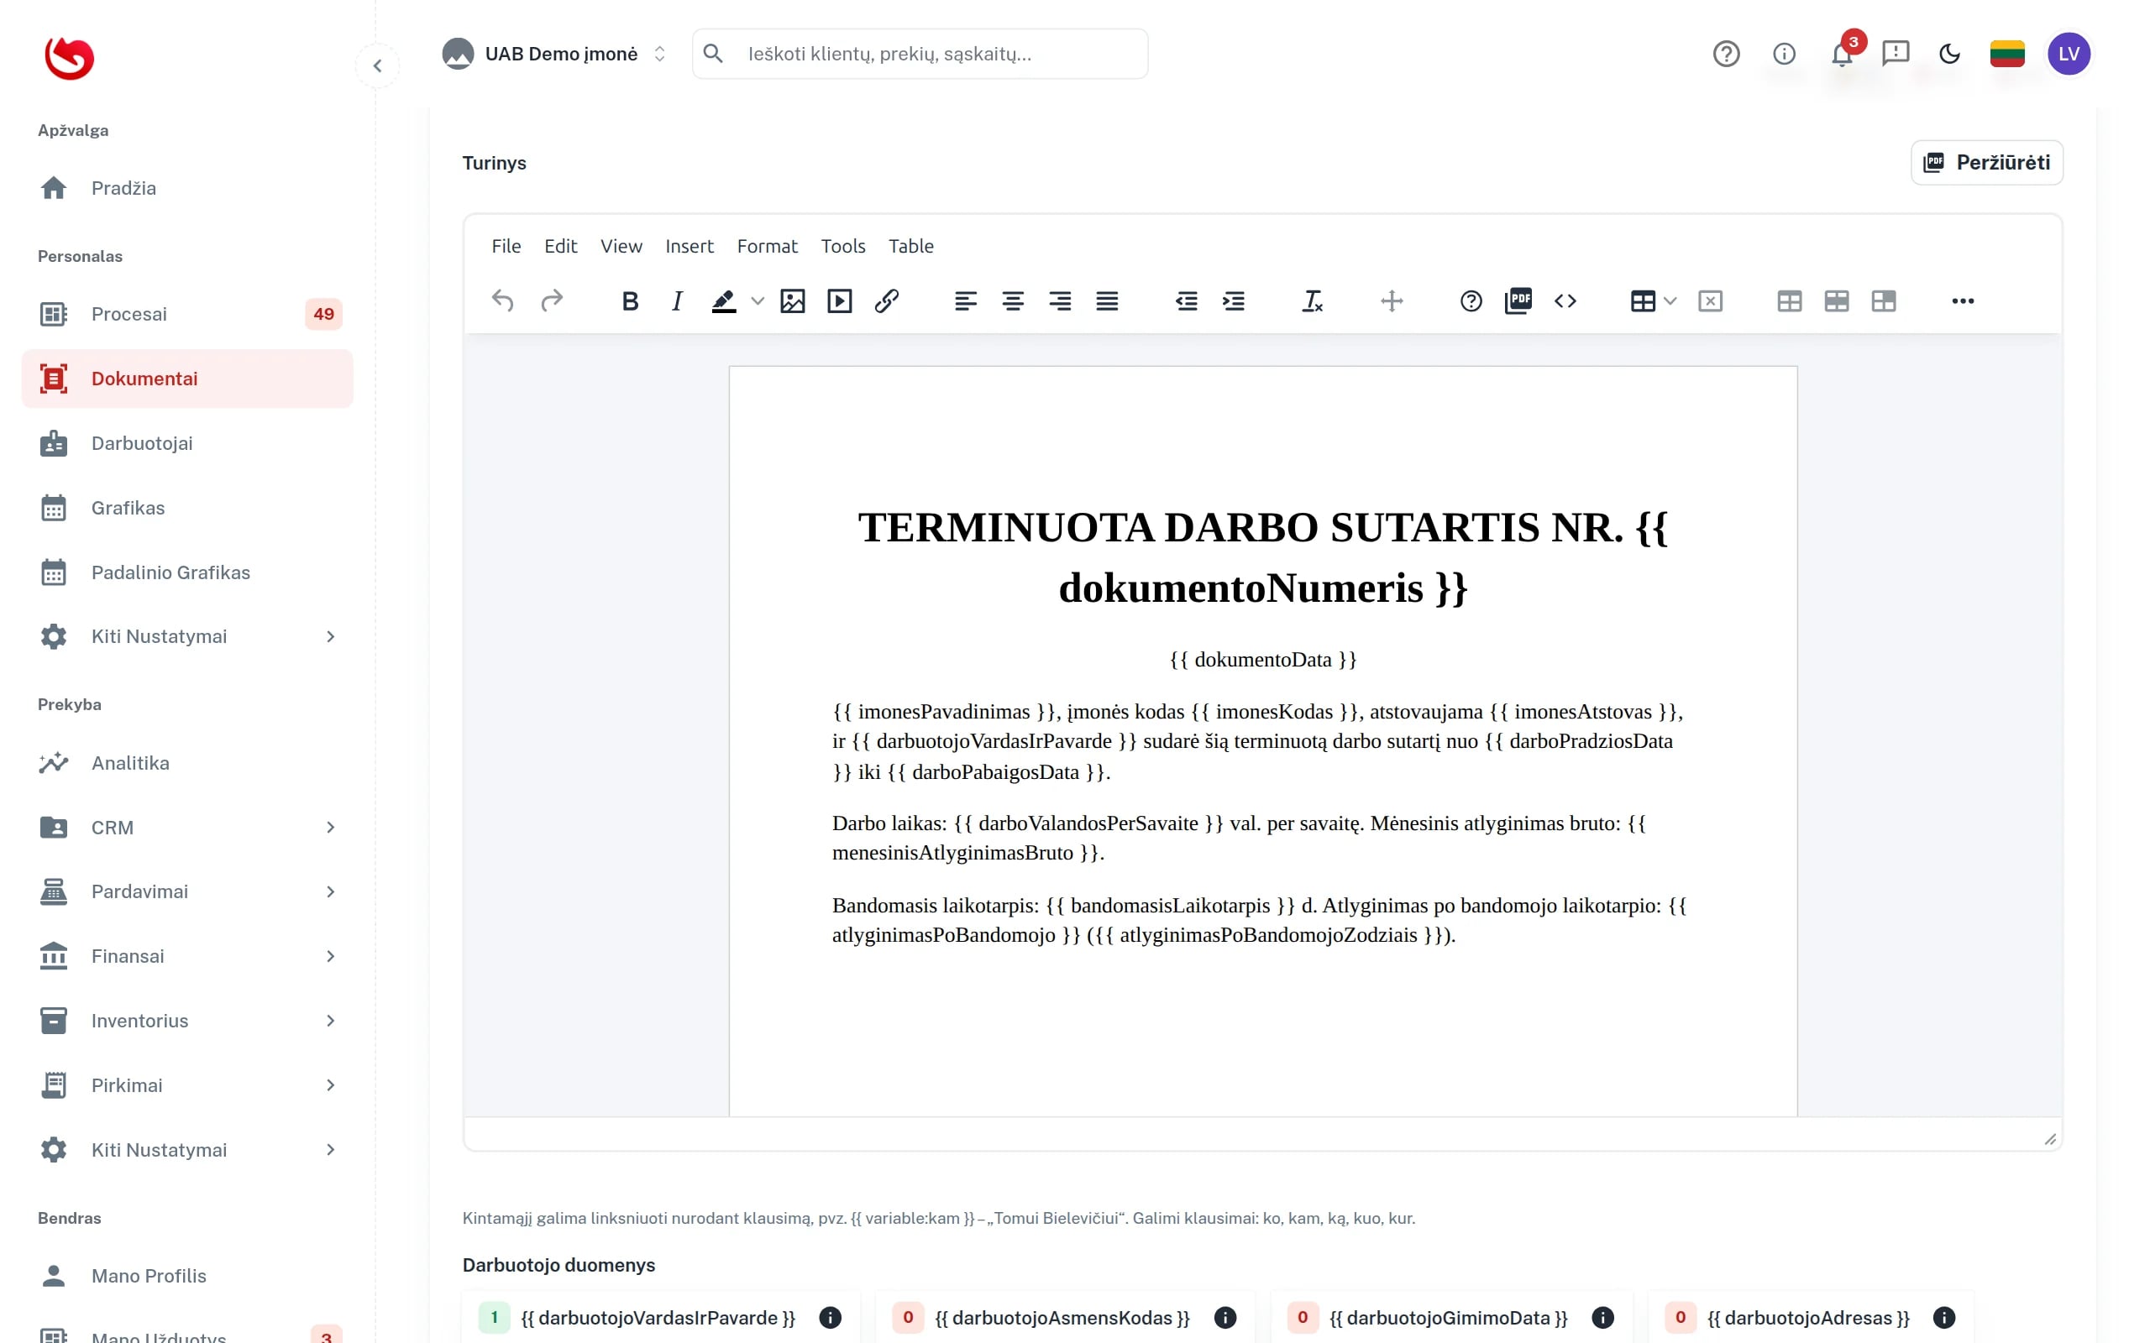Toggle bold formatting in editor toolbar
This screenshot has width=2150, height=1343.
630,301
